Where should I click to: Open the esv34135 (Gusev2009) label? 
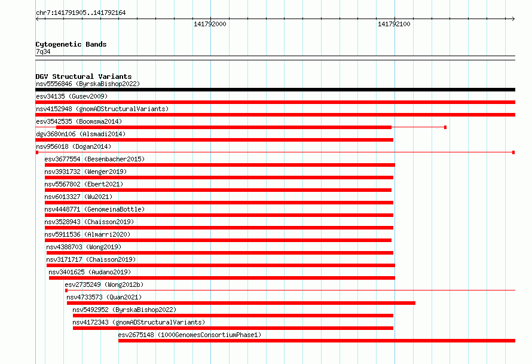72,96
